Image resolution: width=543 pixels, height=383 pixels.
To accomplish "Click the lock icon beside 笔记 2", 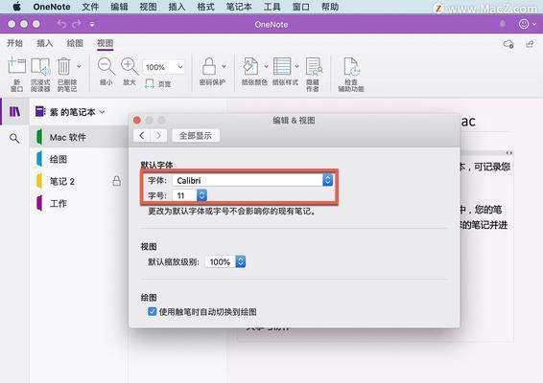I will click(x=117, y=181).
